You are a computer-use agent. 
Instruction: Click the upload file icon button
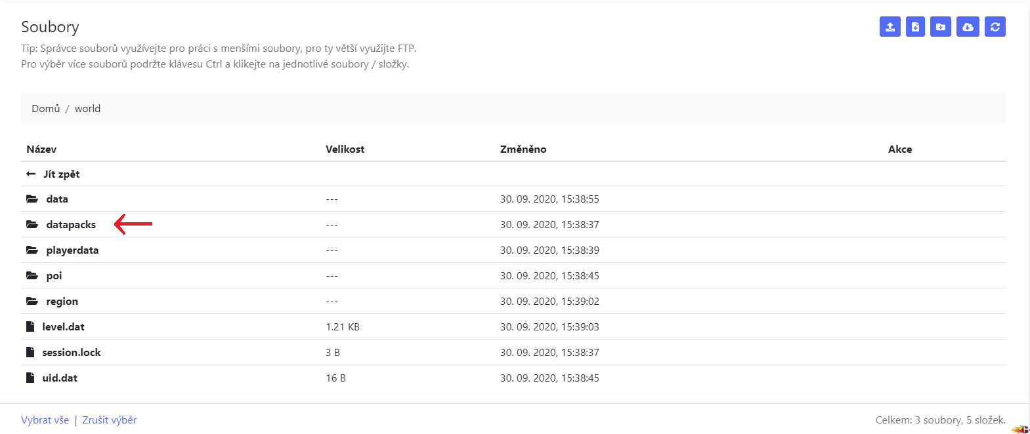tap(890, 27)
